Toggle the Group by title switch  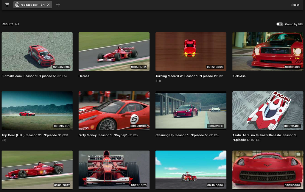point(279,24)
